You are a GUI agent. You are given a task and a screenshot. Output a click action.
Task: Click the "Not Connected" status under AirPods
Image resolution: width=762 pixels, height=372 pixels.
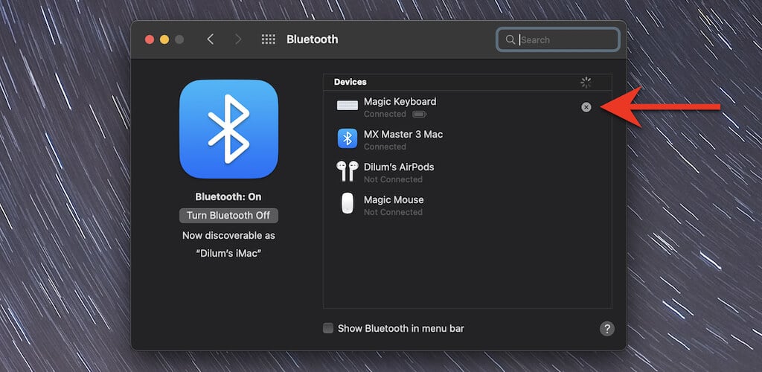[393, 180]
